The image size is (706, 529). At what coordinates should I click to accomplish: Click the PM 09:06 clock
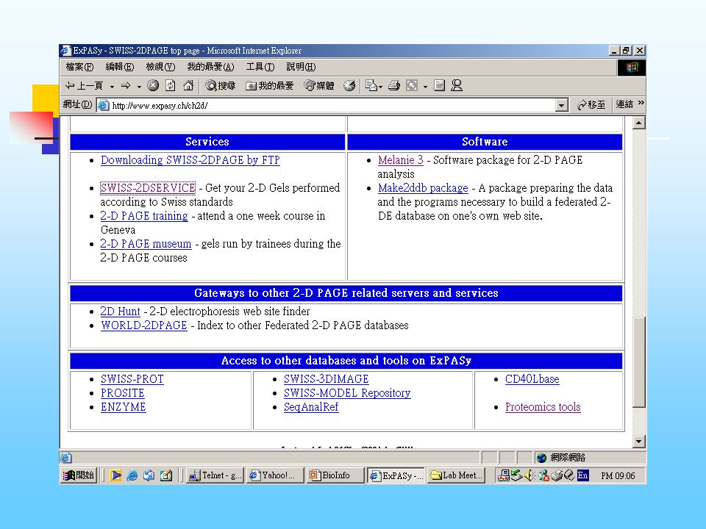[618, 475]
